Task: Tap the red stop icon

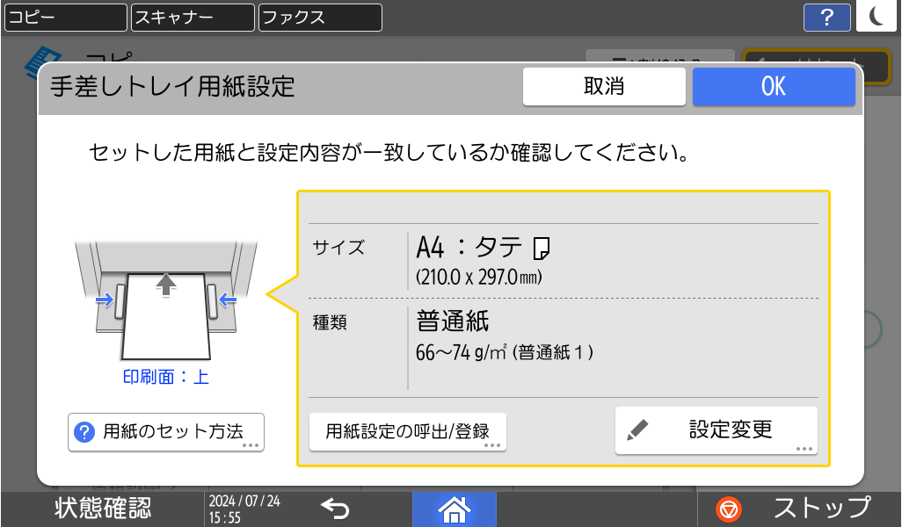Action: pos(729,509)
